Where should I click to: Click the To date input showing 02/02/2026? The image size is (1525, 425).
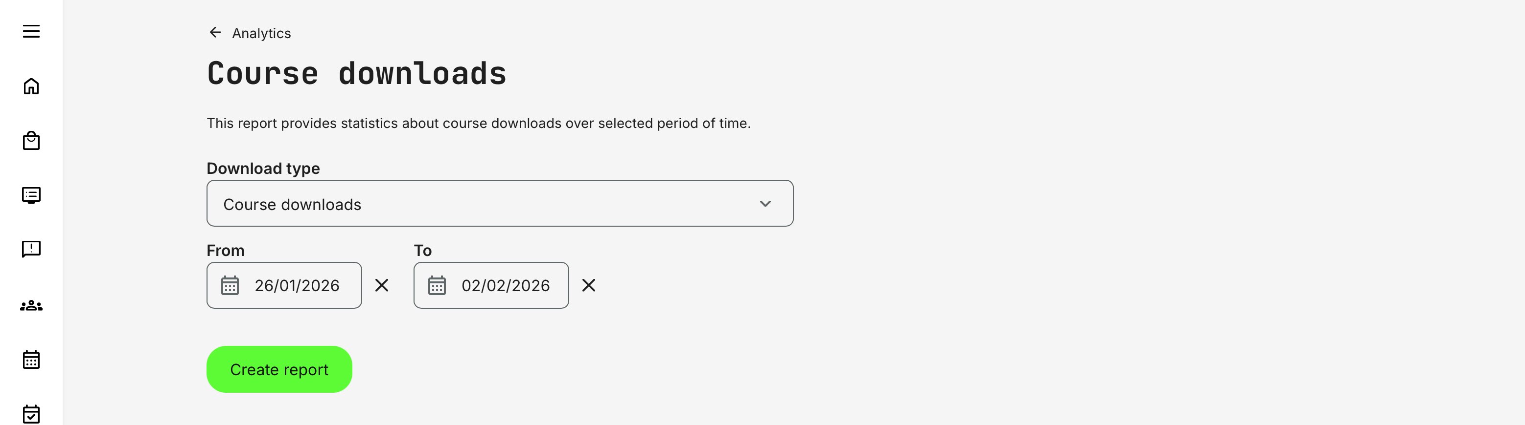click(x=506, y=285)
